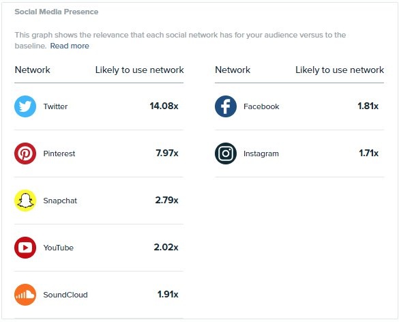Select the Snapchat ghost icon
This screenshot has height=322, width=399.
(25, 201)
